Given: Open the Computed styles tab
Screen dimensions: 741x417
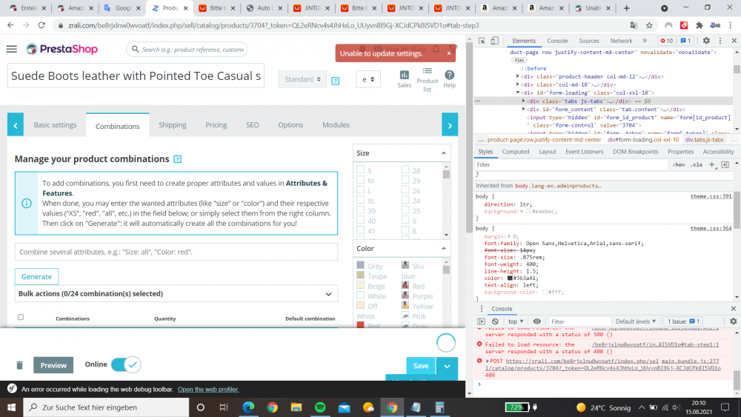Looking at the screenshot, I should tap(516, 152).
